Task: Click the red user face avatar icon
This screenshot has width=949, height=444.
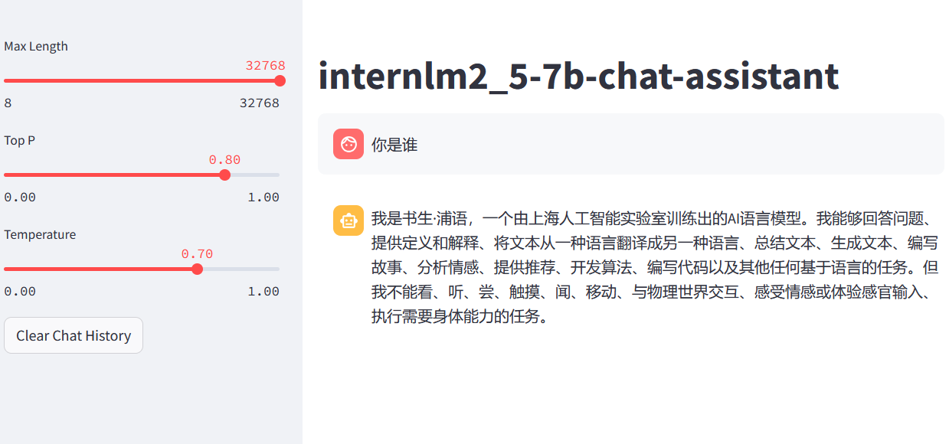Action: (349, 144)
